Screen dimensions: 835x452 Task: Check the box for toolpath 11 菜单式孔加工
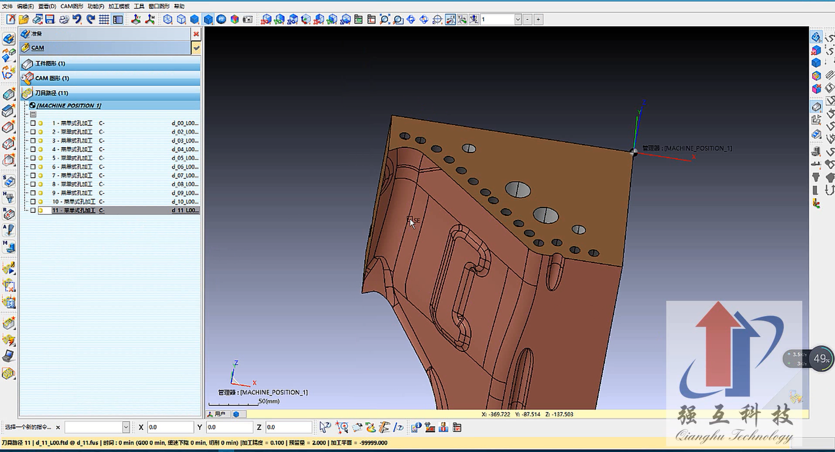pos(33,210)
